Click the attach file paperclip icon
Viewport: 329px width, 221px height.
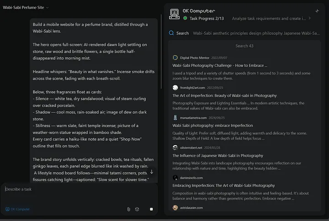(x=128, y=209)
